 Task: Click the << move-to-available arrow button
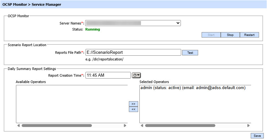click(x=133, y=109)
